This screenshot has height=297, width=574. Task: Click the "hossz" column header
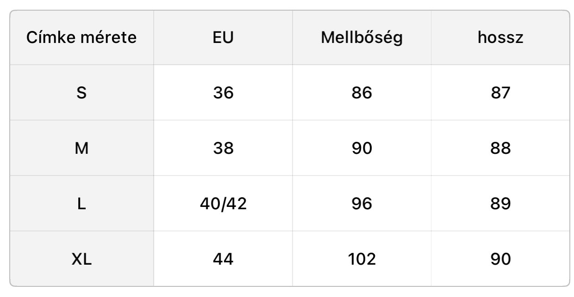(x=500, y=37)
